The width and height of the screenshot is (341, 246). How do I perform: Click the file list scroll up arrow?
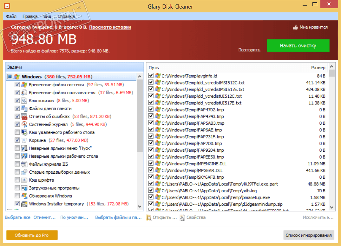pos(332,66)
